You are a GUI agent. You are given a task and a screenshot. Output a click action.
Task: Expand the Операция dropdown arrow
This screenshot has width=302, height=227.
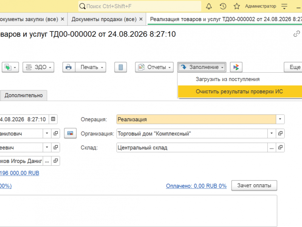coord(280,119)
